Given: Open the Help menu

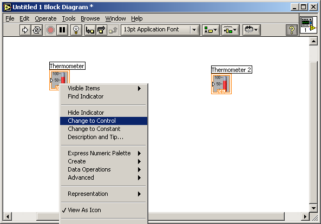Looking at the screenshot, I should pos(137,18).
